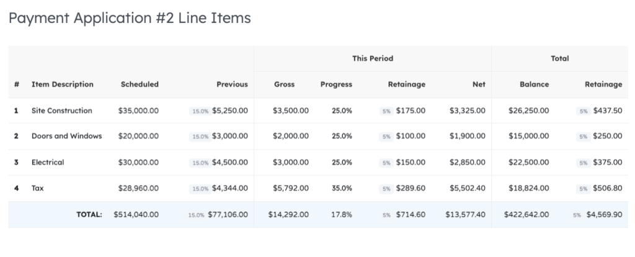Click the Balance column header
This screenshot has height=257, width=635.
click(534, 84)
